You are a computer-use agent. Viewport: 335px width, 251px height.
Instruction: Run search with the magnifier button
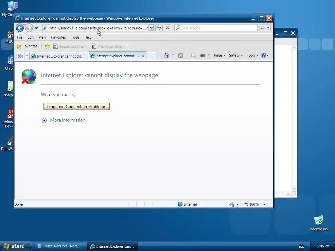262,28
